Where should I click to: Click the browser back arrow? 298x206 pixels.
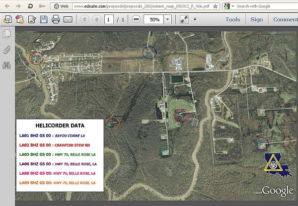(x=6, y=6)
